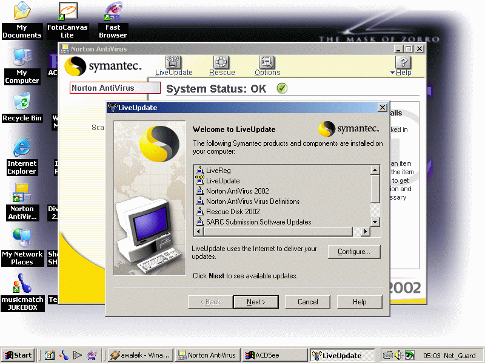Click the play-arrow quick launch icon
485x363 pixels.
[x=78, y=355]
